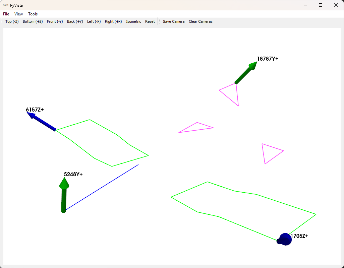
Task: Click the Save Camera button
Action: tap(173, 21)
